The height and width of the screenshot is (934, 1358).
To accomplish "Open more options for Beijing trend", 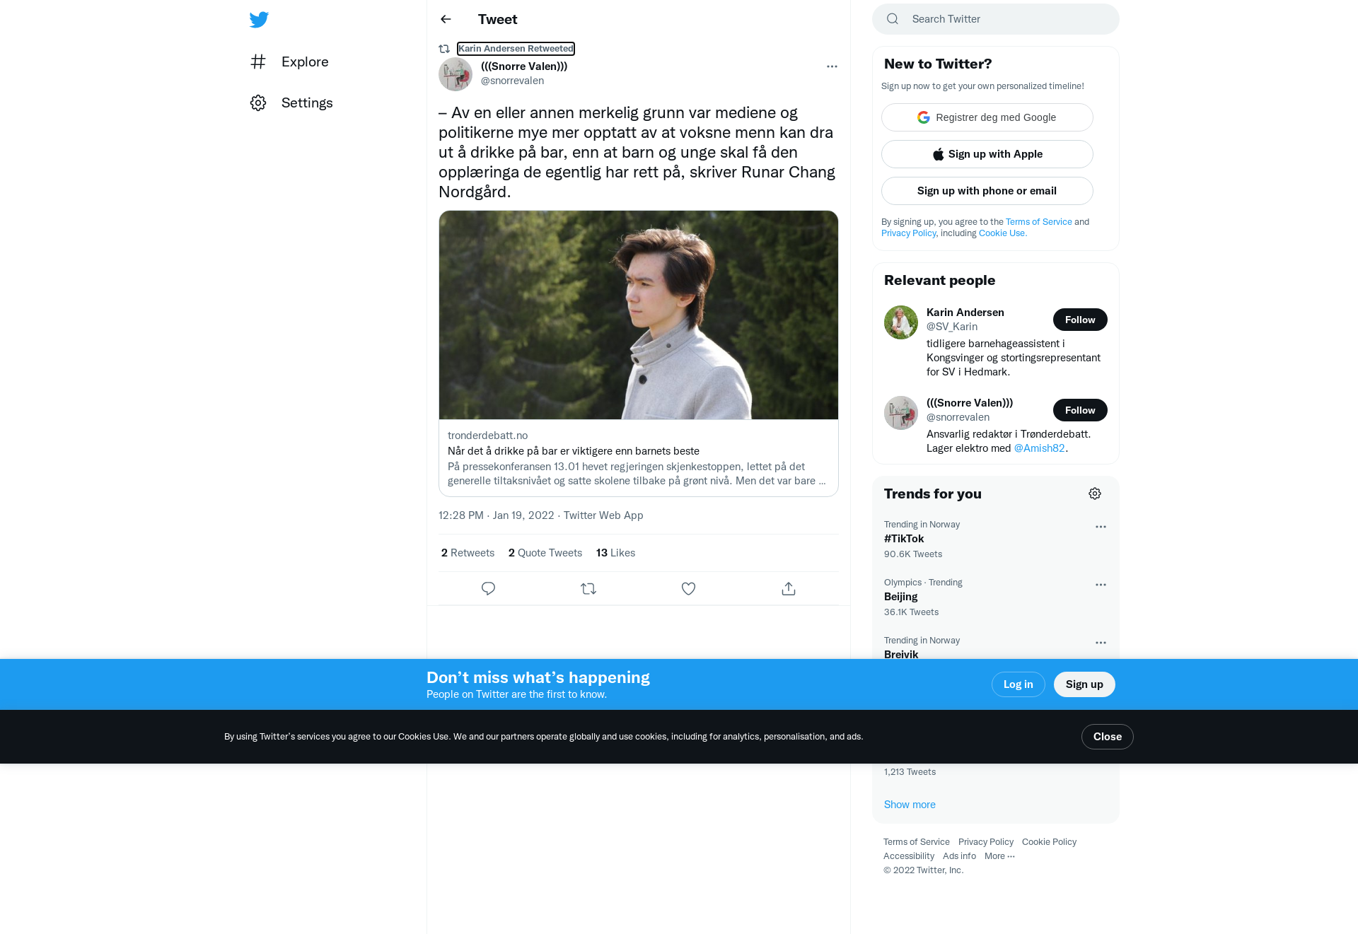I will tap(1101, 585).
